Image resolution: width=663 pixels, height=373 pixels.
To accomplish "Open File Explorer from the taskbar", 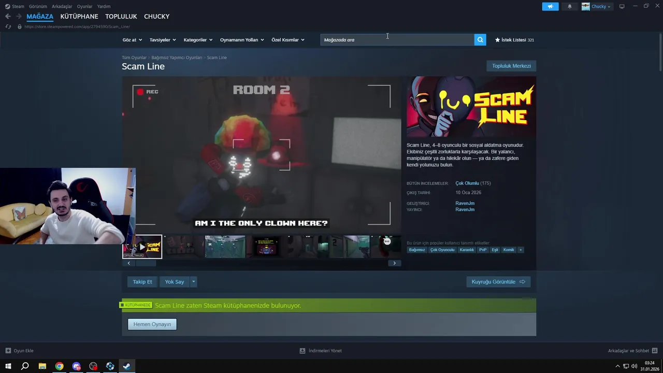I will tap(42, 366).
